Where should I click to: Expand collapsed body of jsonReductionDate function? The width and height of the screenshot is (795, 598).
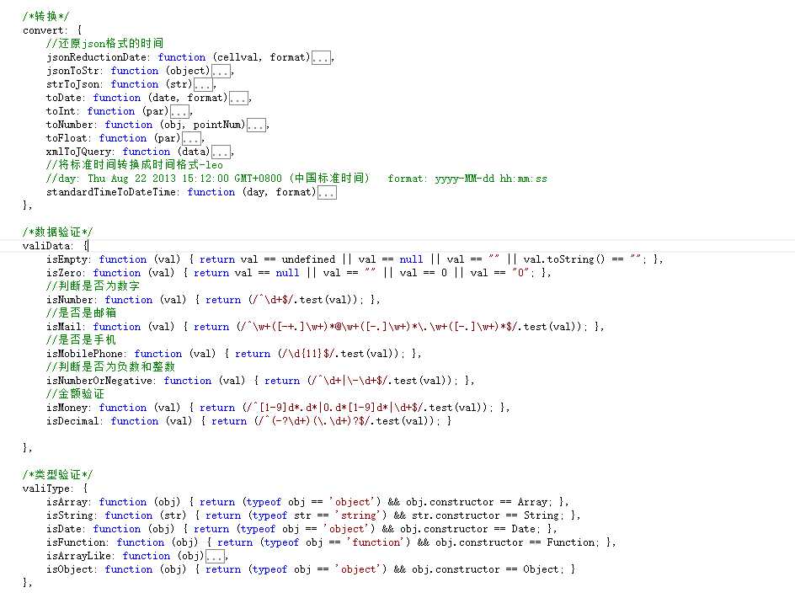point(321,58)
